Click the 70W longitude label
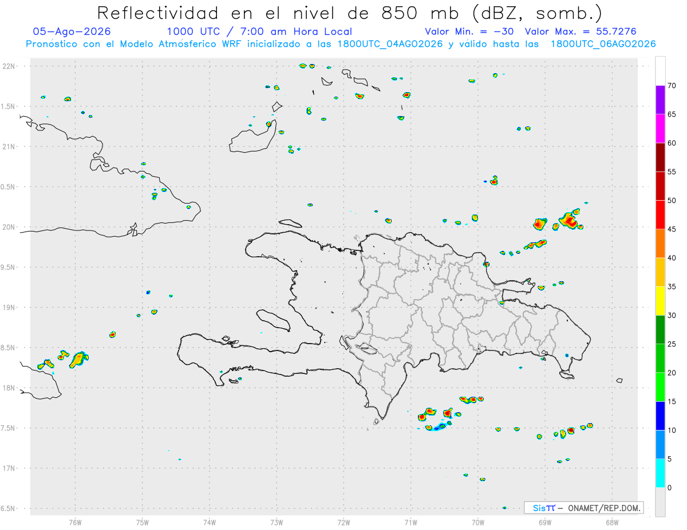The height and width of the screenshot is (530, 687). click(478, 521)
